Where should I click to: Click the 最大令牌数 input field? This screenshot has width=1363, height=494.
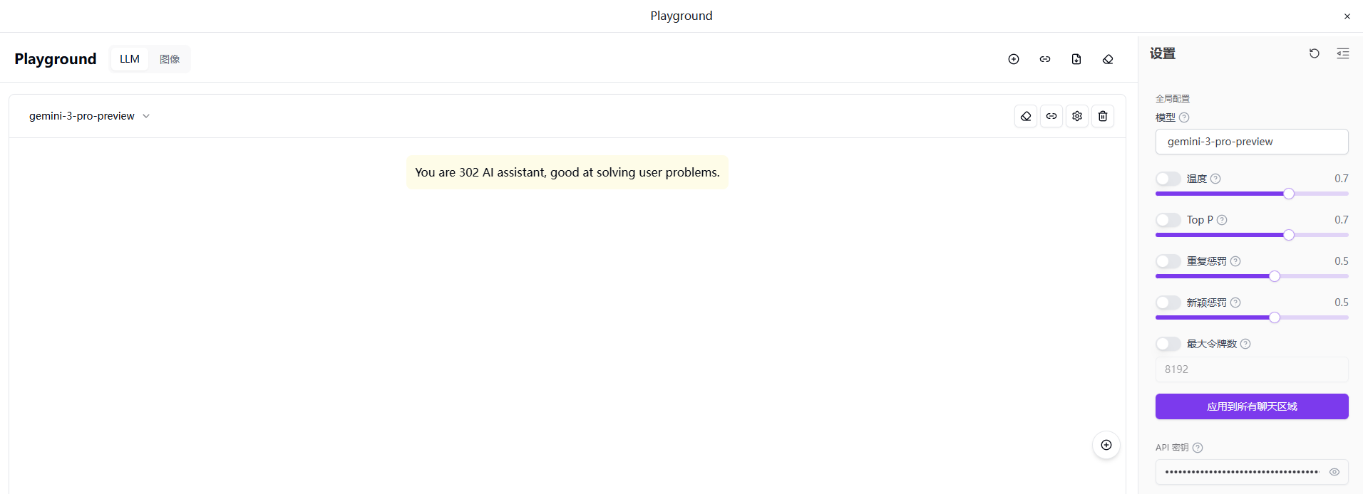click(1251, 369)
